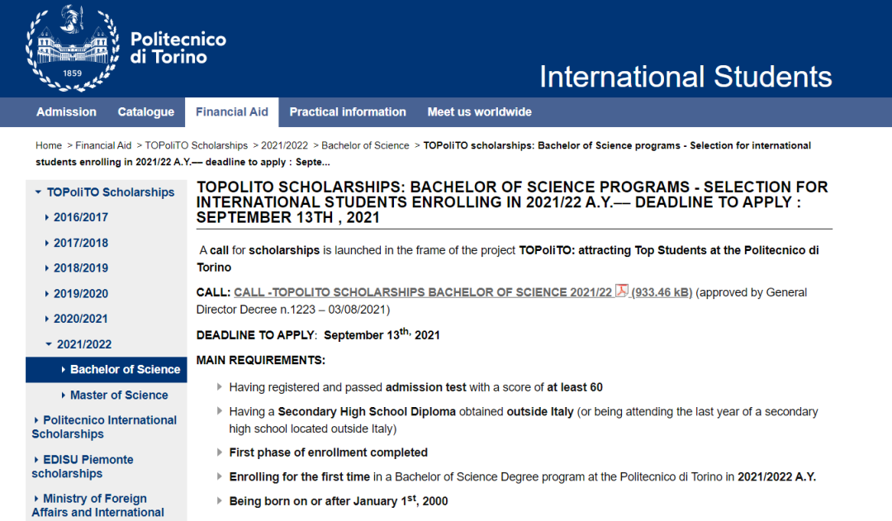Open the TOPoliTO Scholarships call PDF link
892x521 pixels.
(x=423, y=292)
